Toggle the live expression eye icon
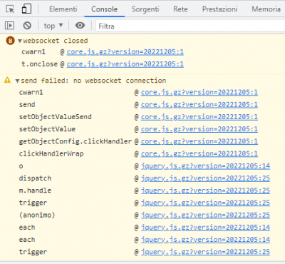Screen dimensions: 285x264 (x=80, y=25)
